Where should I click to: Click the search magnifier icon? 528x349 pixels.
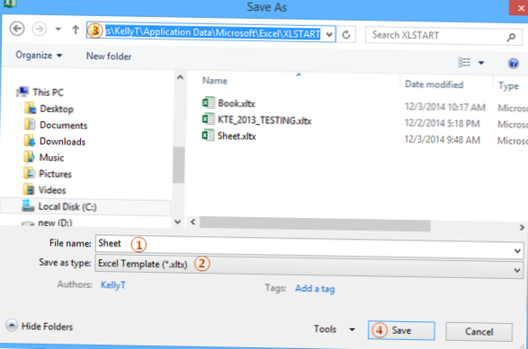tap(511, 37)
